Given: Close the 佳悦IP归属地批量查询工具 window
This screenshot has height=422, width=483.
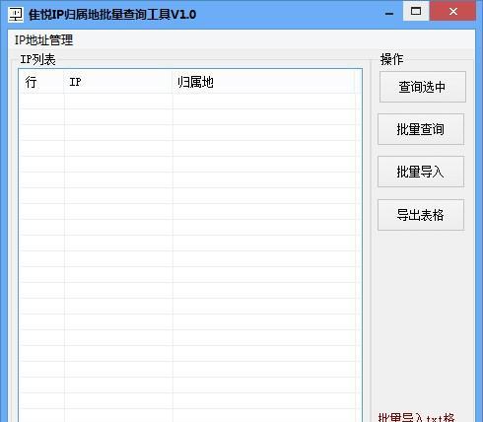Looking at the screenshot, I should tap(453, 11).
